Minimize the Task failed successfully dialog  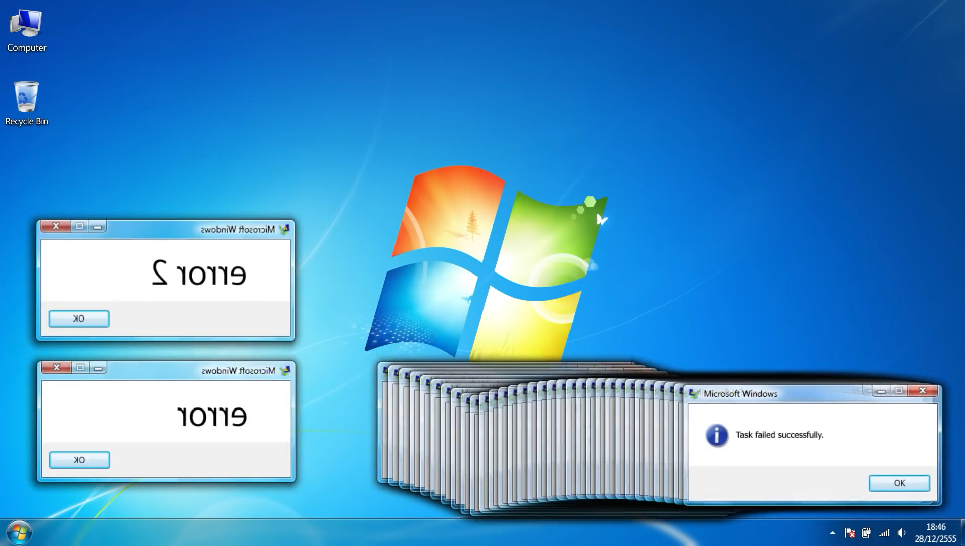point(881,391)
